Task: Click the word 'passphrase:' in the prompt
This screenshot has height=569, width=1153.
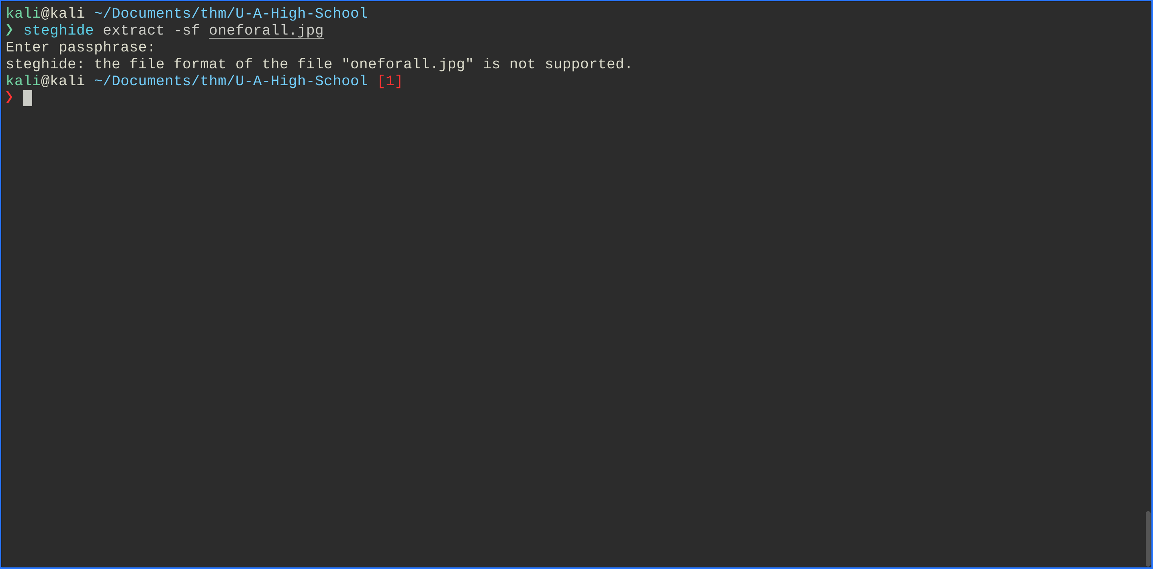Action: tap(107, 47)
